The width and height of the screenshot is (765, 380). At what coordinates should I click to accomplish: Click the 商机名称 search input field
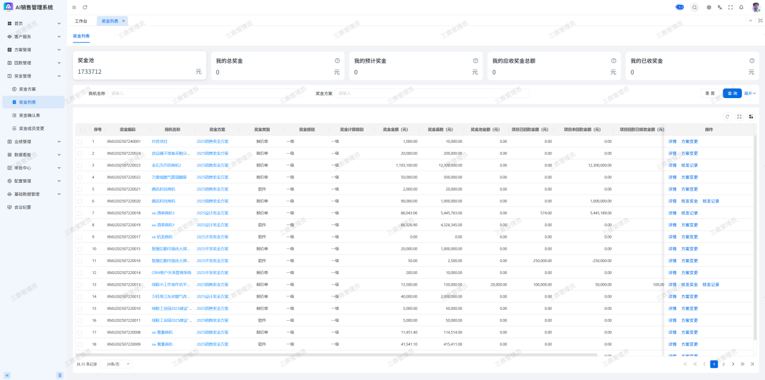206,93
